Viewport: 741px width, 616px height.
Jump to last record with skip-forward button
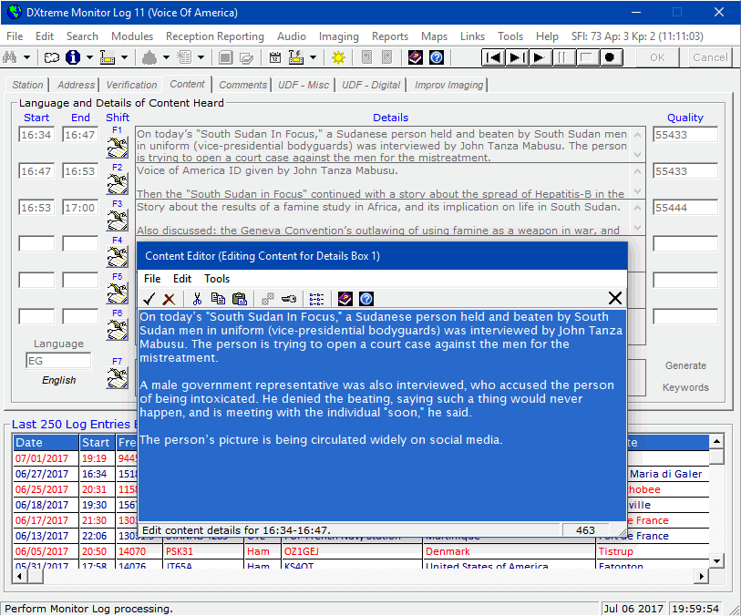[x=517, y=57]
